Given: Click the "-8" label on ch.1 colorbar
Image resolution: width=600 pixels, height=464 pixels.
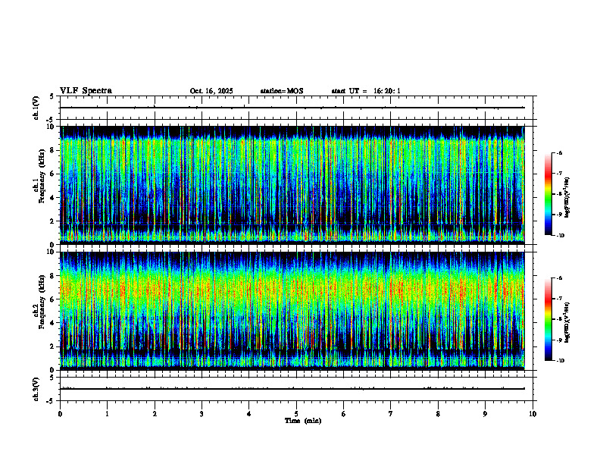Looking at the screenshot, I should 559,194.
